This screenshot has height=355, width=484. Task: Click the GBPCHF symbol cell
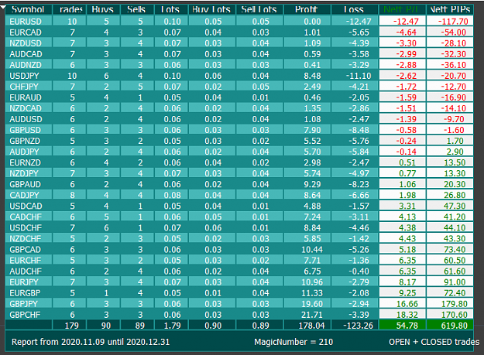(x=29, y=315)
